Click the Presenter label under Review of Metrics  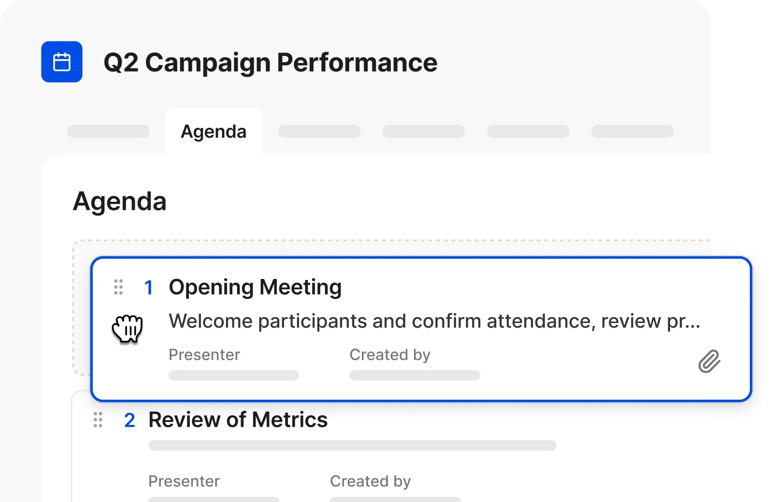[184, 481]
